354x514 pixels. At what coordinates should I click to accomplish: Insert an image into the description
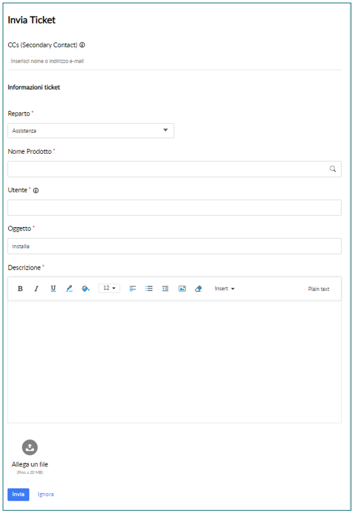click(x=182, y=288)
